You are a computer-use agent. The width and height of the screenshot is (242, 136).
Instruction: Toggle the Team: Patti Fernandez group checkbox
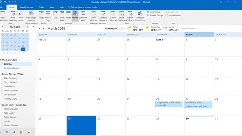tap(1, 105)
